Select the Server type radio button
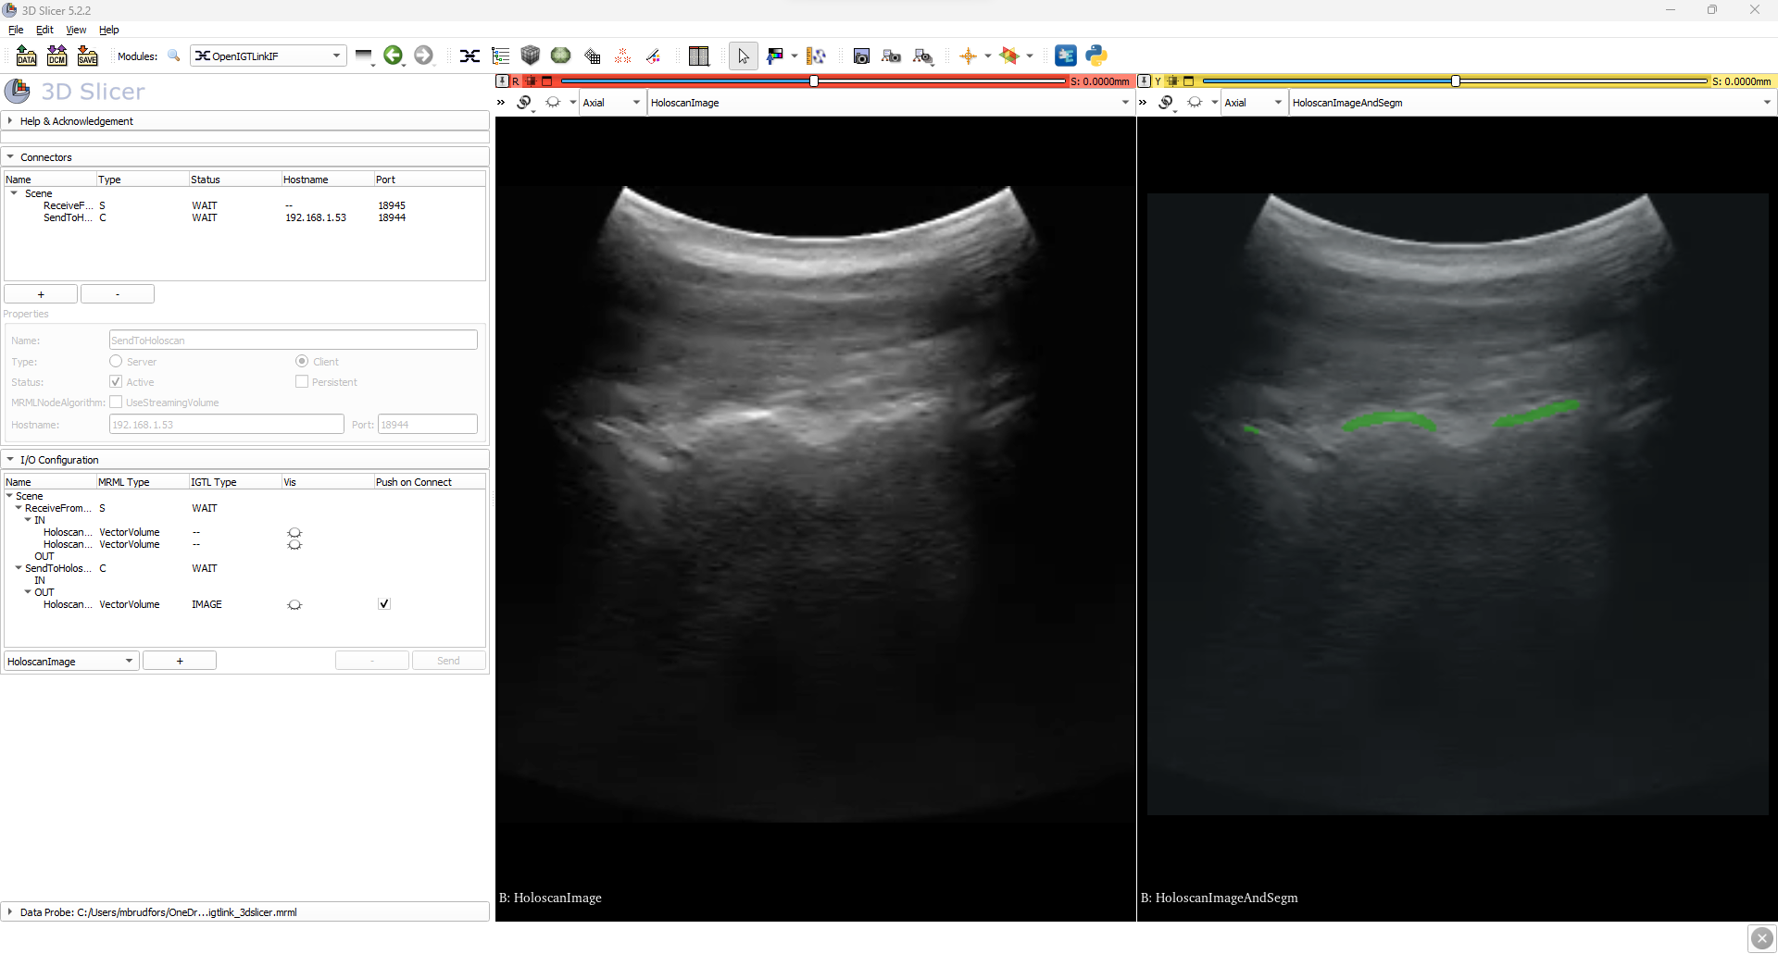Viewport: 1778px width, 954px height. tap(116, 361)
